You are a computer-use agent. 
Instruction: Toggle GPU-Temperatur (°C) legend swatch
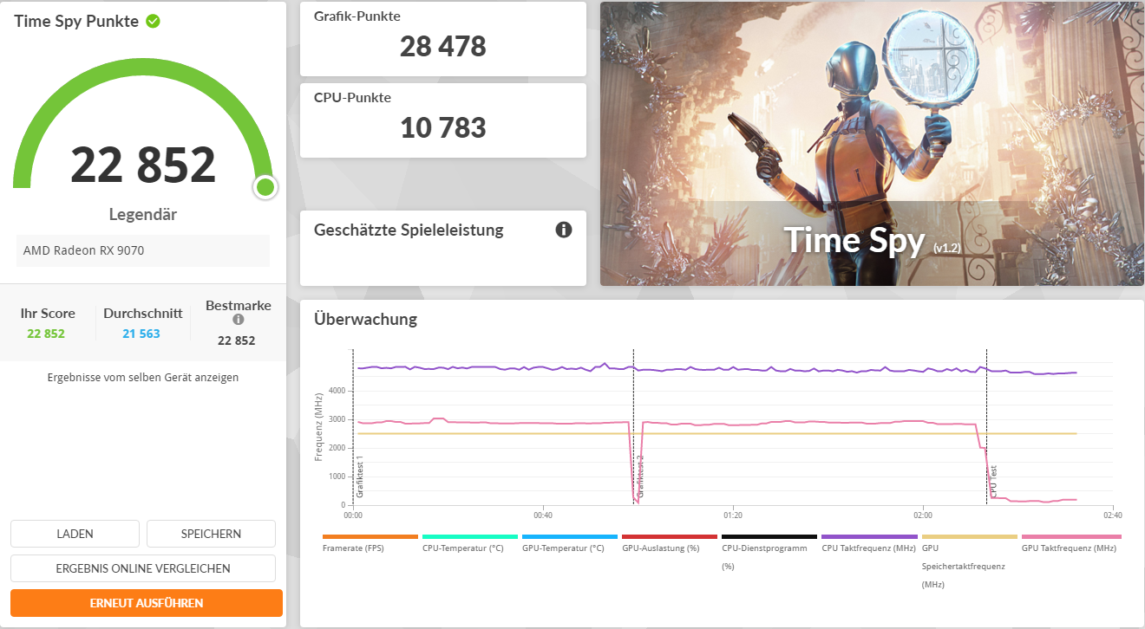tap(570, 537)
